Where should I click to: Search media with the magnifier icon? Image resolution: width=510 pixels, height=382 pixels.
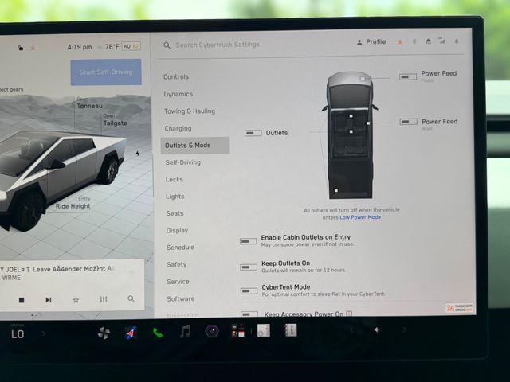pyautogui.click(x=131, y=298)
